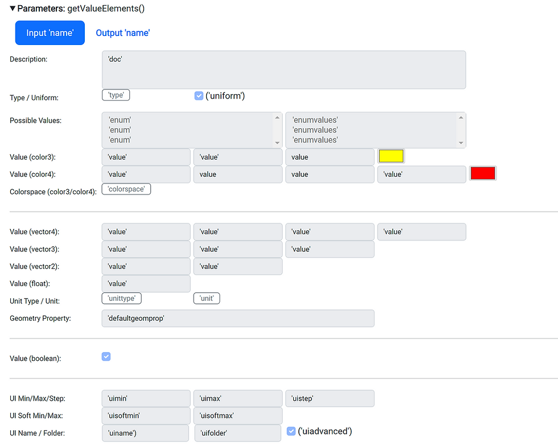Image resolution: width=558 pixels, height=444 pixels.
Task: Click first Value (color4) field
Action: pyautogui.click(x=146, y=174)
